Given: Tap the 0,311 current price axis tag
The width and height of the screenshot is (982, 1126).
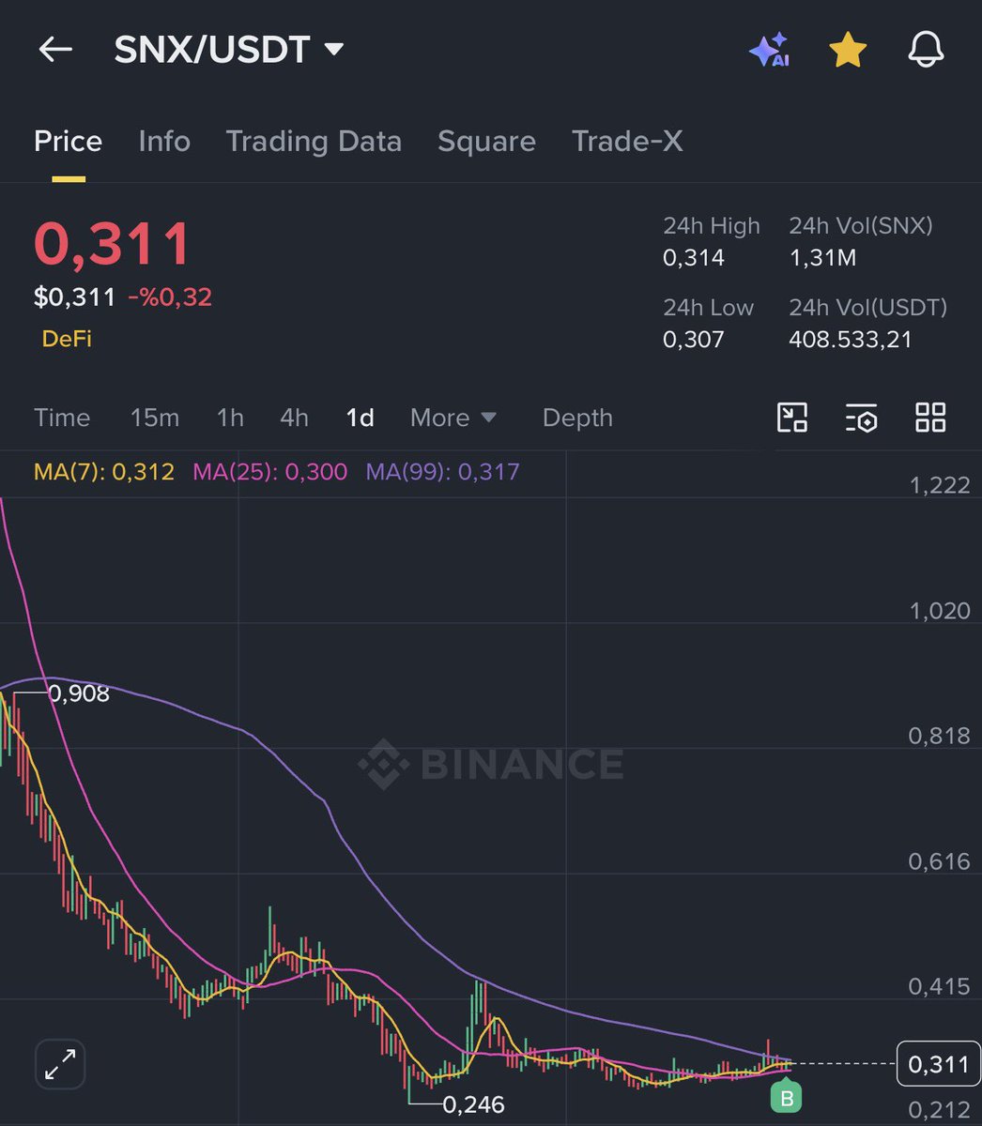Looking at the screenshot, I should [939, 1064].
